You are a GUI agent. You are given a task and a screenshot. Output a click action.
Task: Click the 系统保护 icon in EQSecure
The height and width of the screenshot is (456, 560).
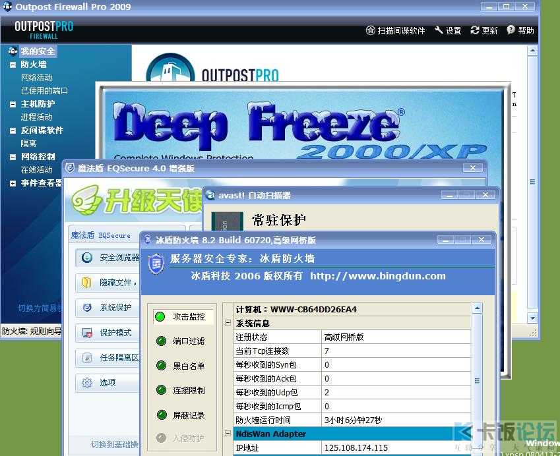coord(87,307)
